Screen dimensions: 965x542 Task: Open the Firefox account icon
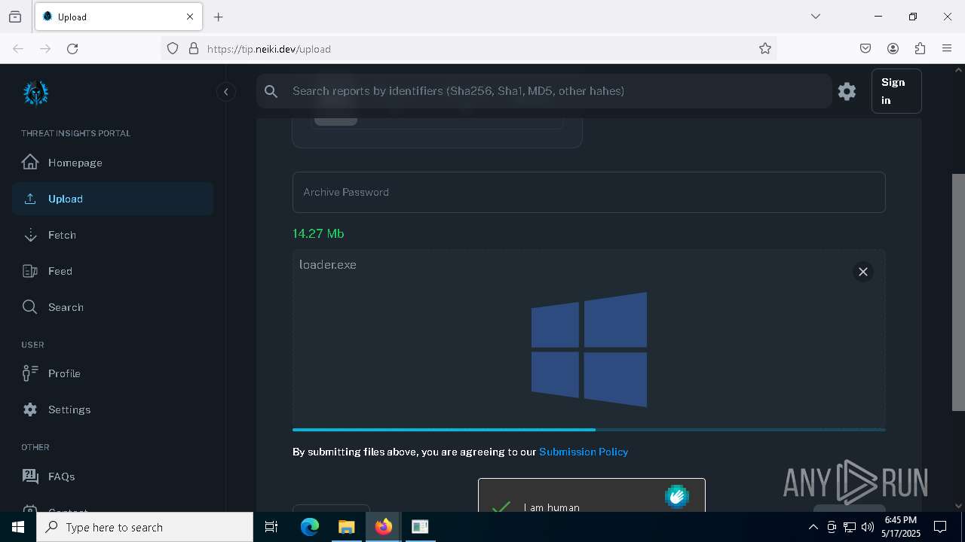pyautogui.click(x=893, y=48)
